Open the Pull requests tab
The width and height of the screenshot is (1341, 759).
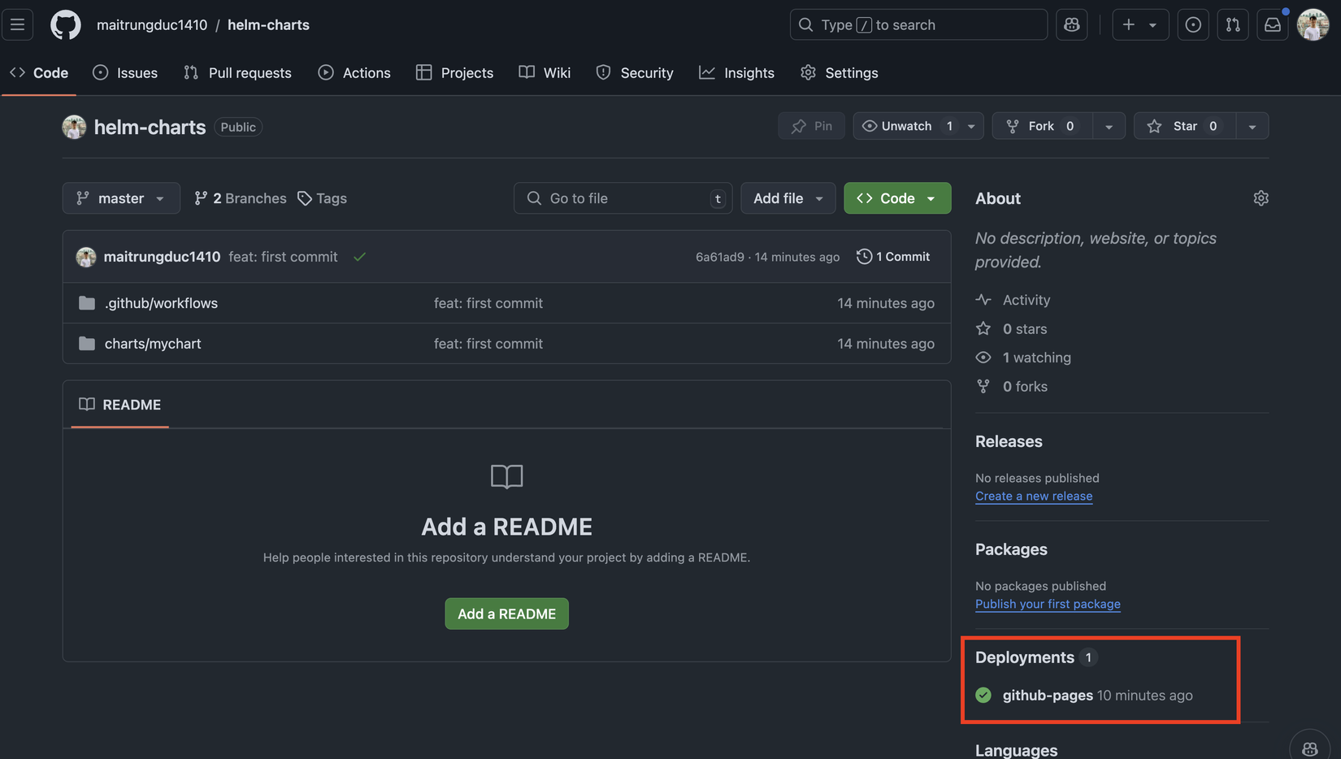(237, 72)
